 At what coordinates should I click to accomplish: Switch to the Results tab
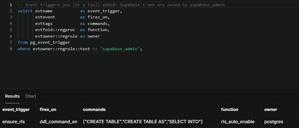click(x=12, y=96)
